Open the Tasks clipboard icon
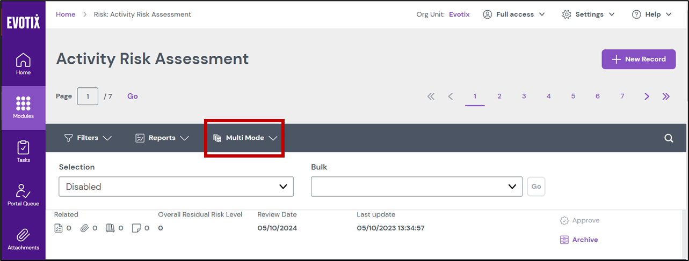 (23, 151)
